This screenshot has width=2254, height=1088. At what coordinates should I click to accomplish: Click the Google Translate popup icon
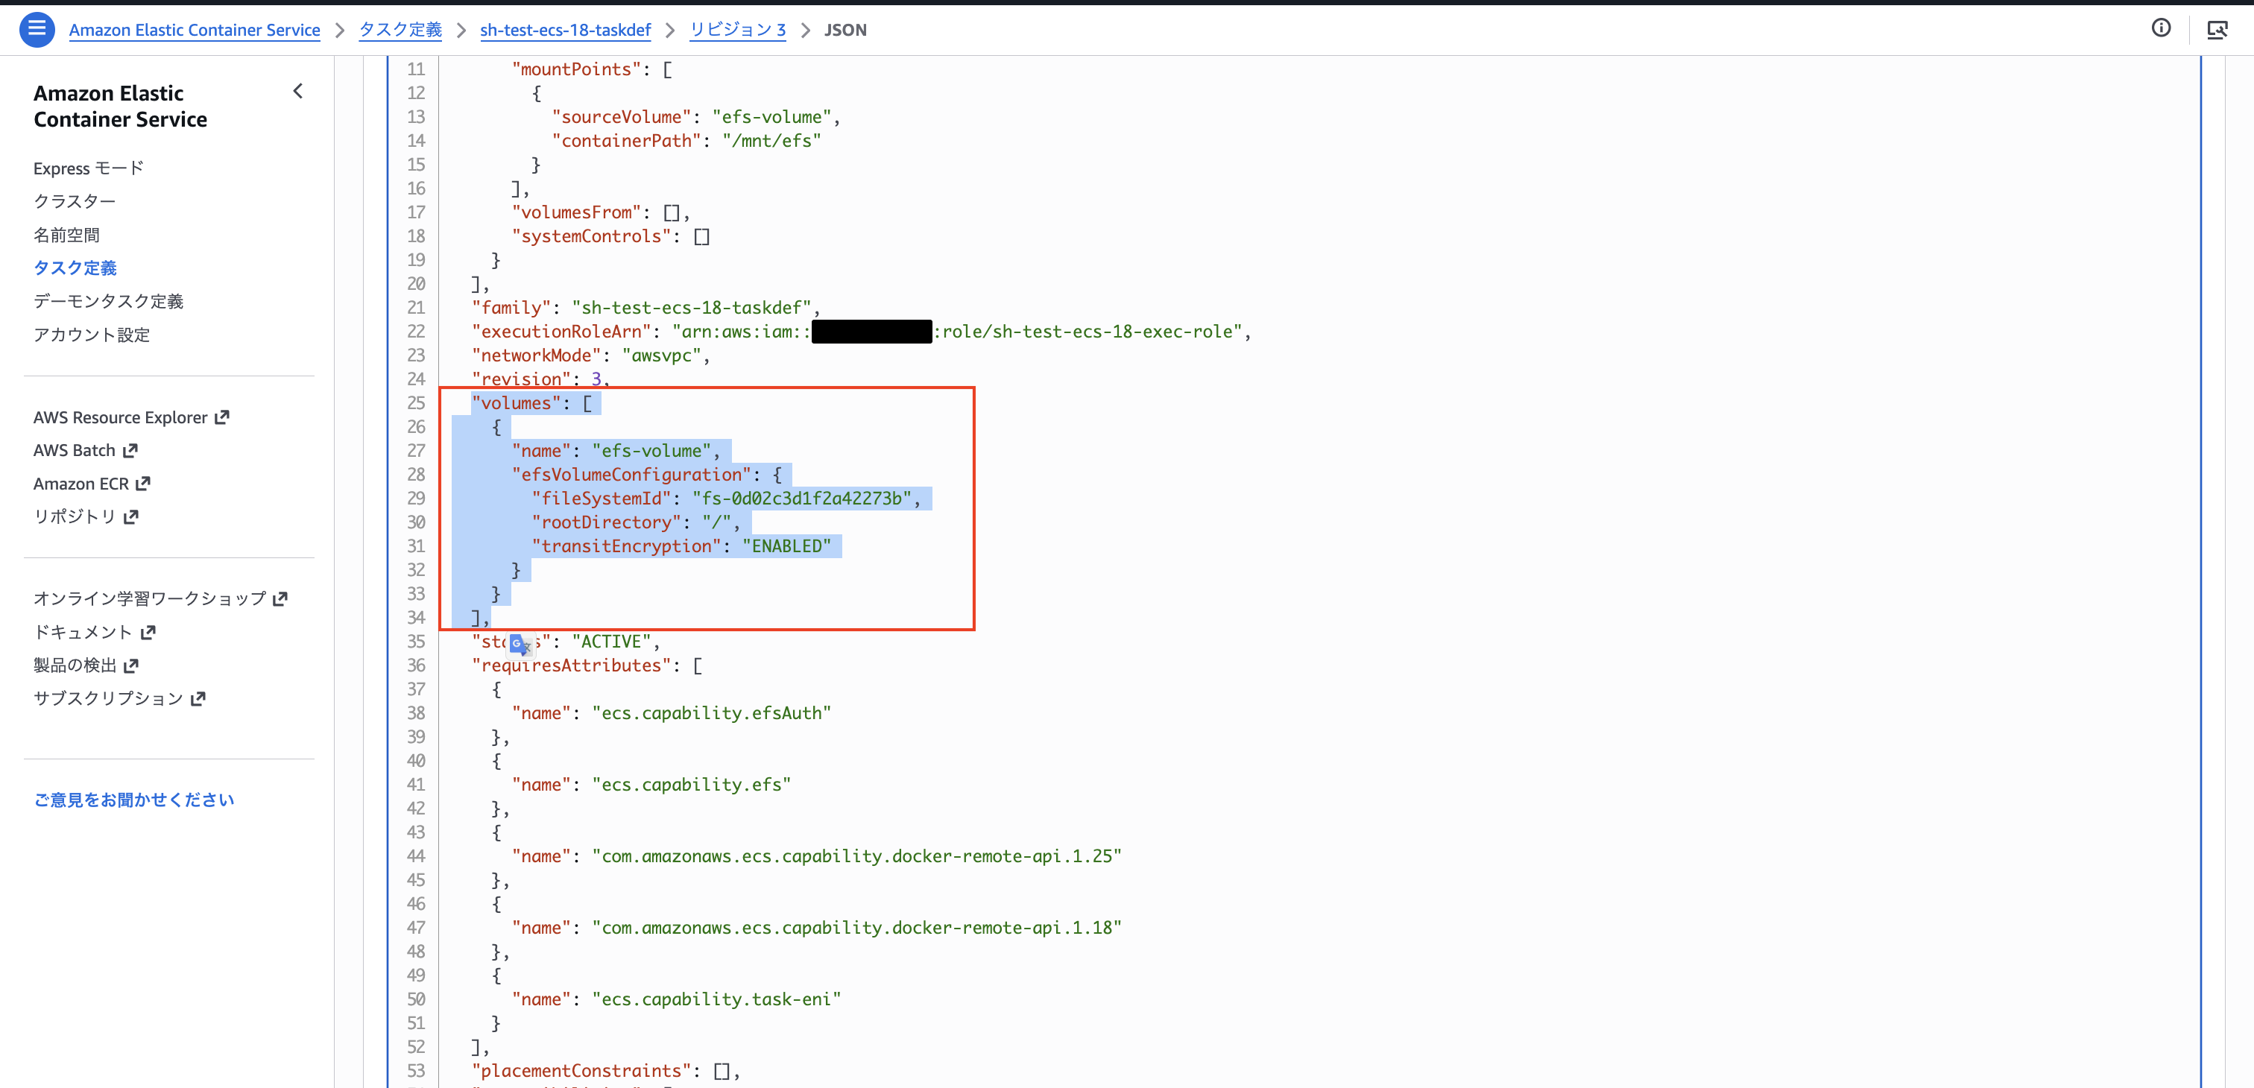[x=520, y=644]
